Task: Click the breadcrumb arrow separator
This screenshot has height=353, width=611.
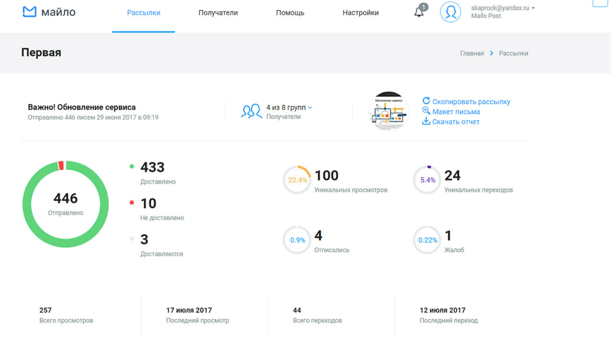Action: tap(492, 53)
